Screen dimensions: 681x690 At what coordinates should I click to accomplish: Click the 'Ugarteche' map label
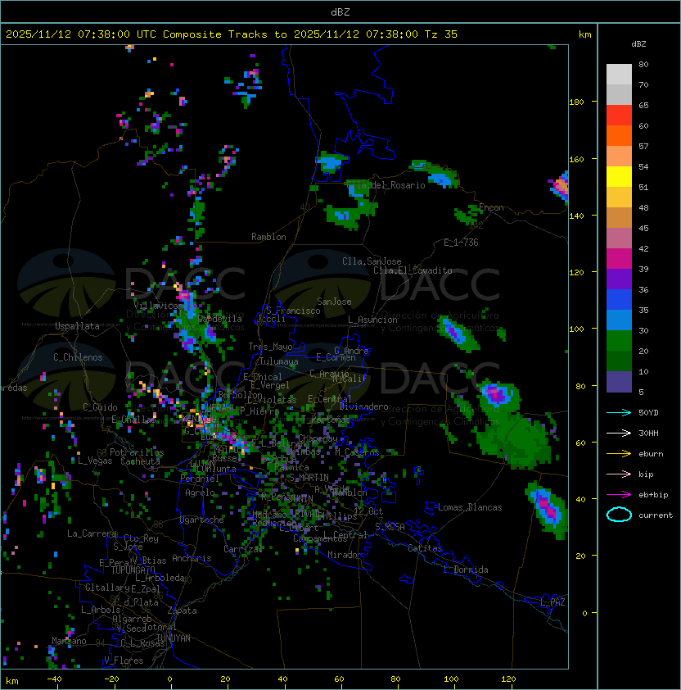click(x=202, y=520)
